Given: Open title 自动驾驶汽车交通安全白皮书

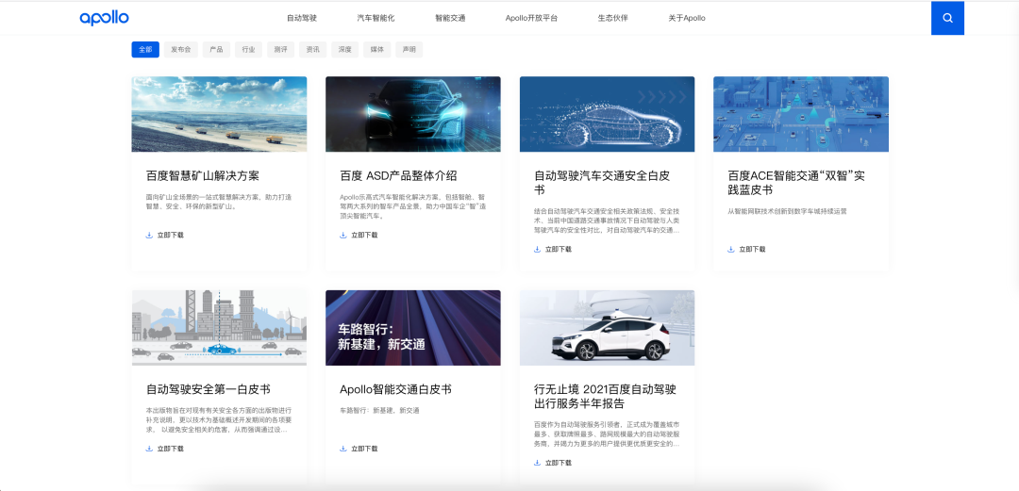Looking at the screenshot, I should coord(602,183).
